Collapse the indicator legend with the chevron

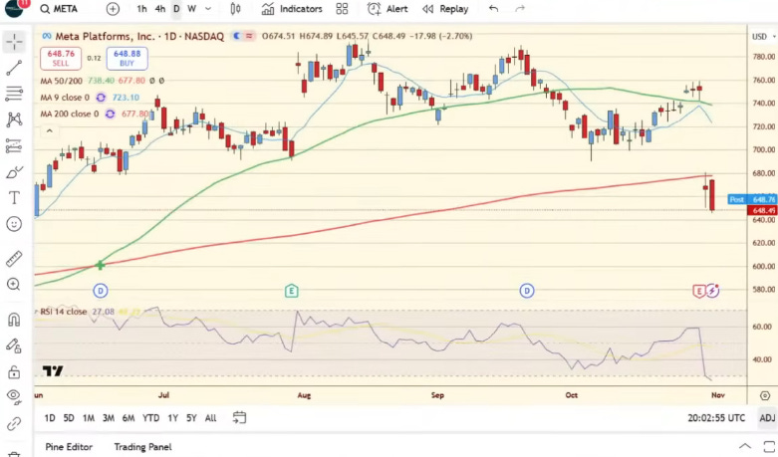point(49,131)
